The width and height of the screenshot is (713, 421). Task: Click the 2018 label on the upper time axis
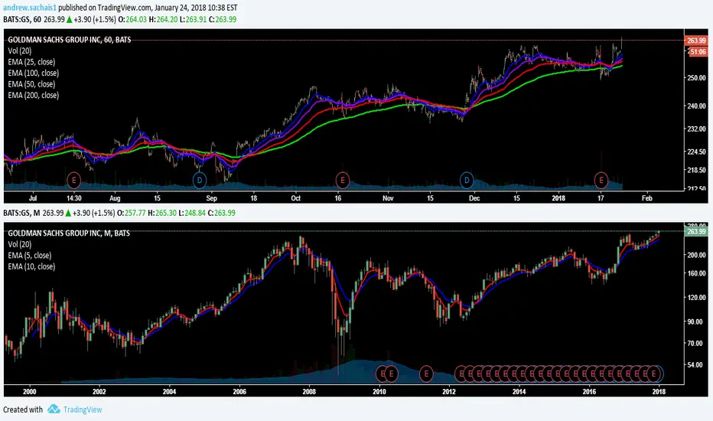tap(558, 198)
